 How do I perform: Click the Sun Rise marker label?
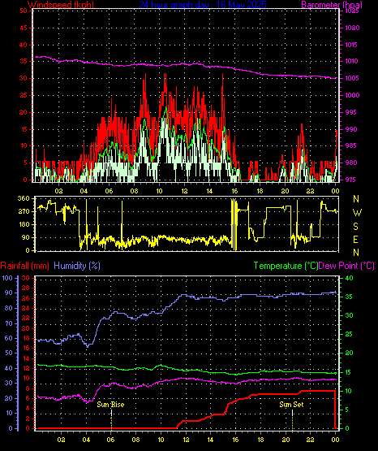[110, 405]
